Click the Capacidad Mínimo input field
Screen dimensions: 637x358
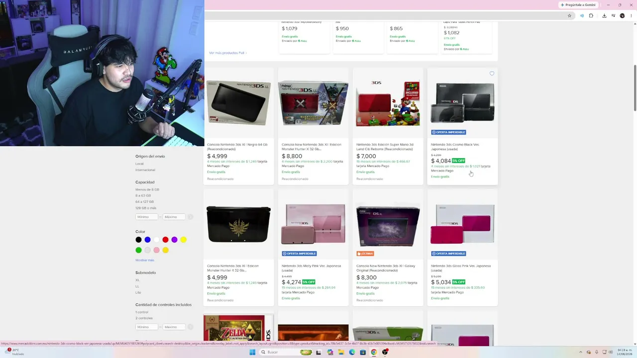(x=147, y=217)
